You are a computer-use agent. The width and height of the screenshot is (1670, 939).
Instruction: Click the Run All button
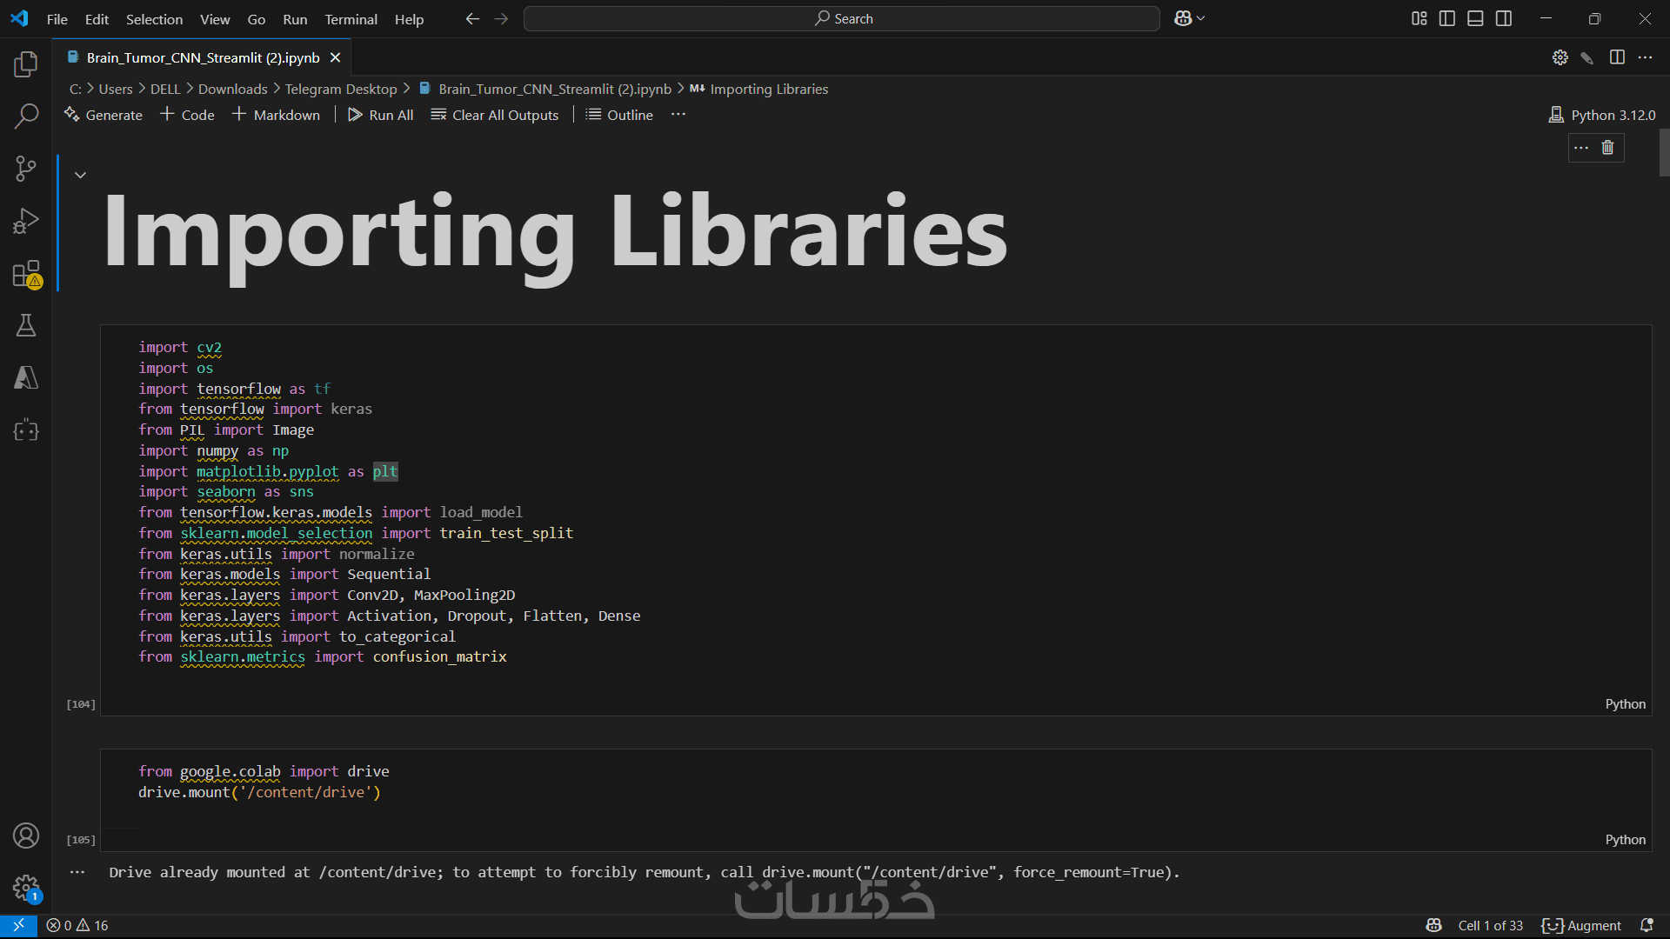click(380, 115)
